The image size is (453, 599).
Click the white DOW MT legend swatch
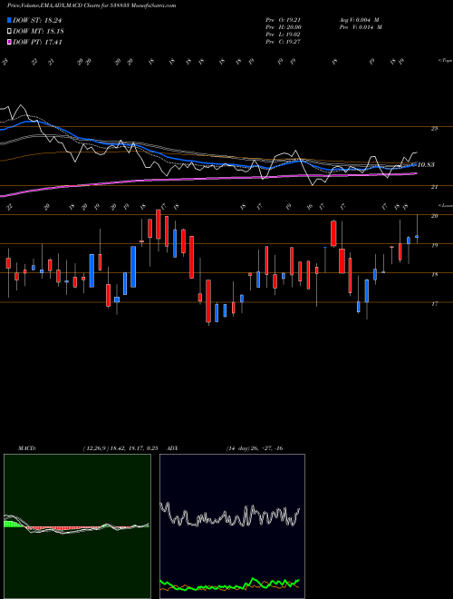[9, 32]
